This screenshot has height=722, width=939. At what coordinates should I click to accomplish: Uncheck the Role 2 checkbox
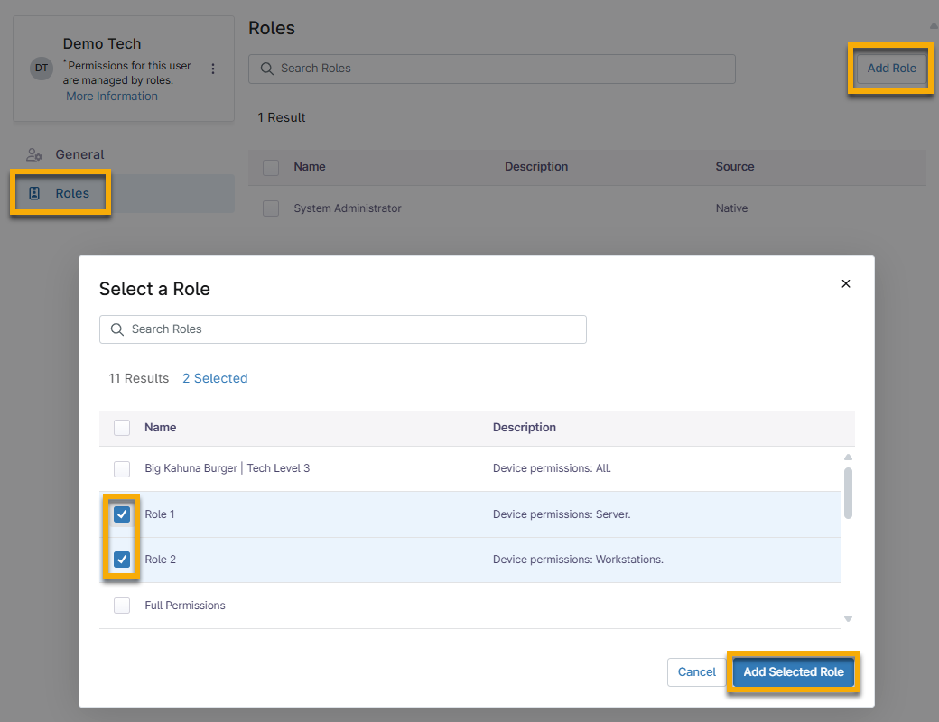pos(122,560)
